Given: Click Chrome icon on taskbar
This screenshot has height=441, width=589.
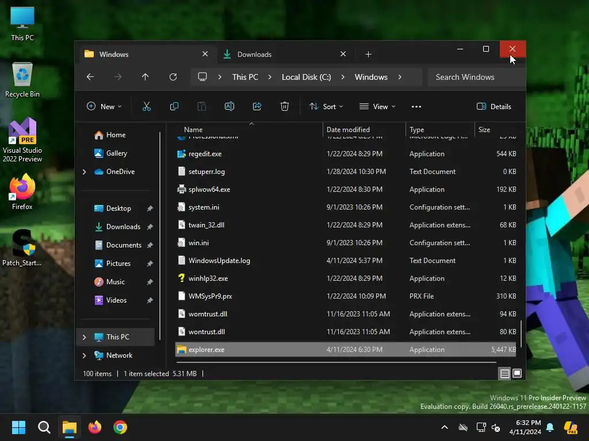Looking at the screenshot, I should point(120,427).
